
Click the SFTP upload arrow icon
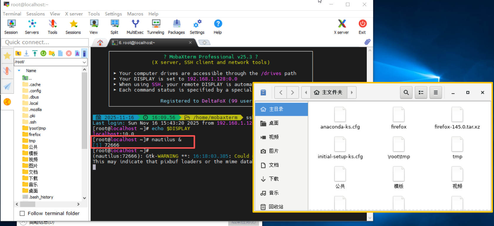35,53
